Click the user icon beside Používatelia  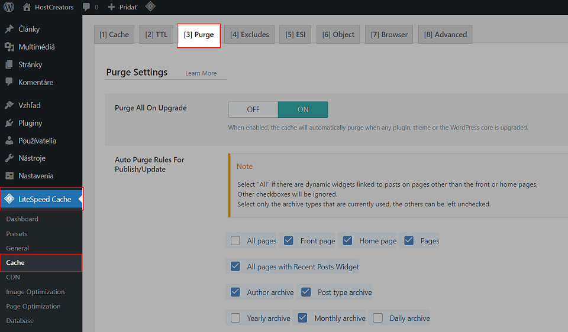[9, 141]
